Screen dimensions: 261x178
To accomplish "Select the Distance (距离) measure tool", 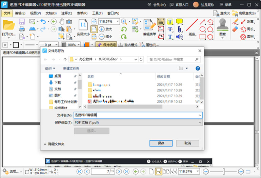I will [248, 22].
